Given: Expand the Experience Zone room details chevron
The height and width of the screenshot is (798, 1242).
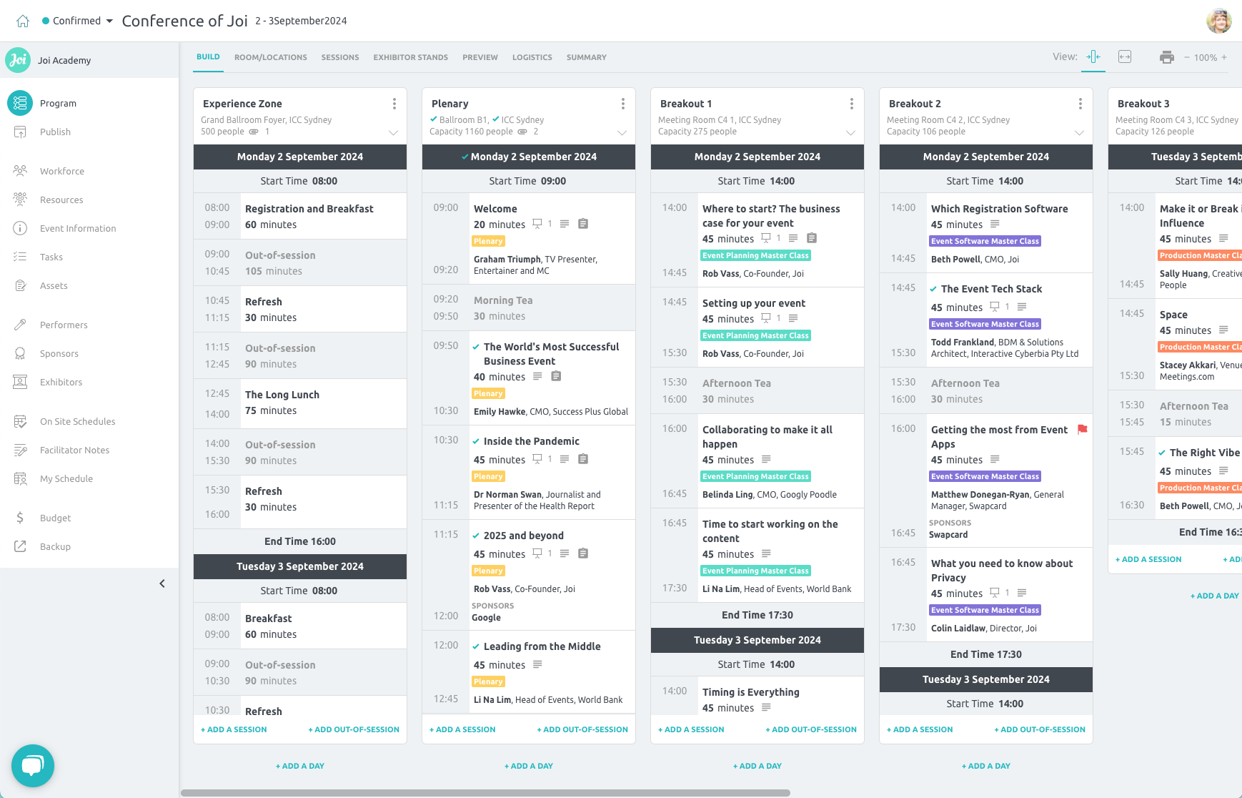Looking at the screenshot, I should pyautogui.click(x=393, y=132).
